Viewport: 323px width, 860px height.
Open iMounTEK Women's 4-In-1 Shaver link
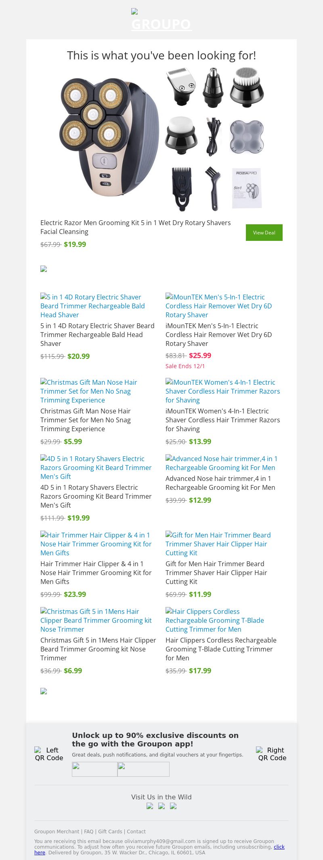click(222, 391)
